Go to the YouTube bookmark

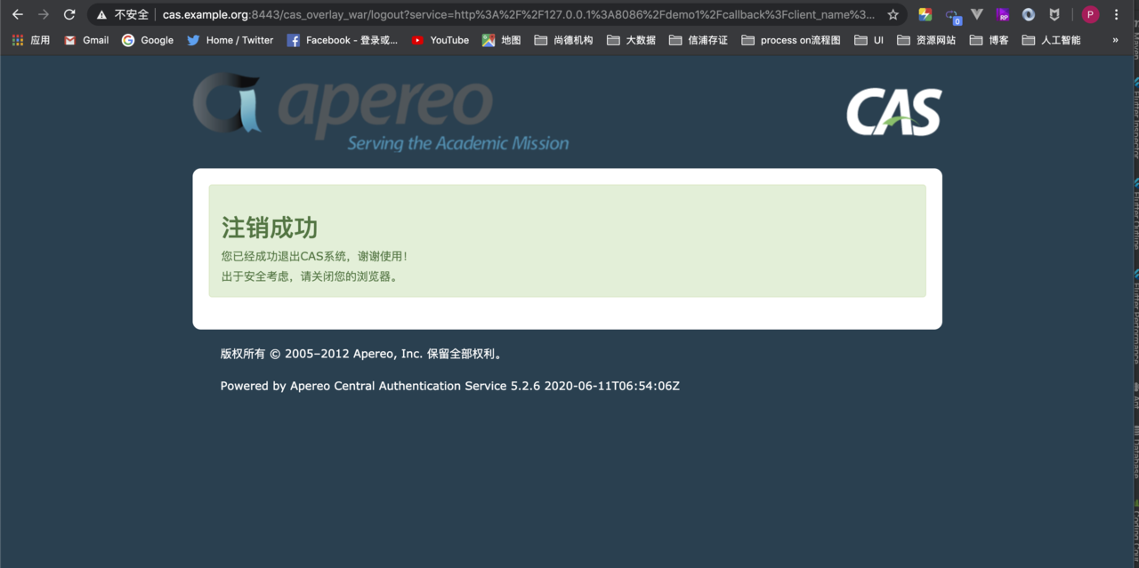point(440,40)
